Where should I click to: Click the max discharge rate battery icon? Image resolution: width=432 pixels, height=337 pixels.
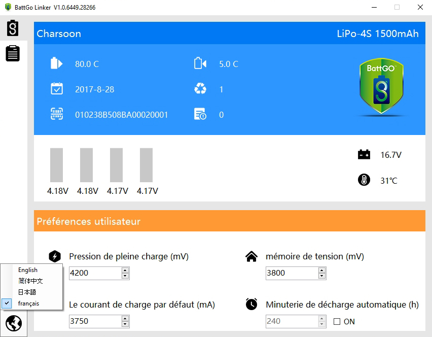coord(56,63)
